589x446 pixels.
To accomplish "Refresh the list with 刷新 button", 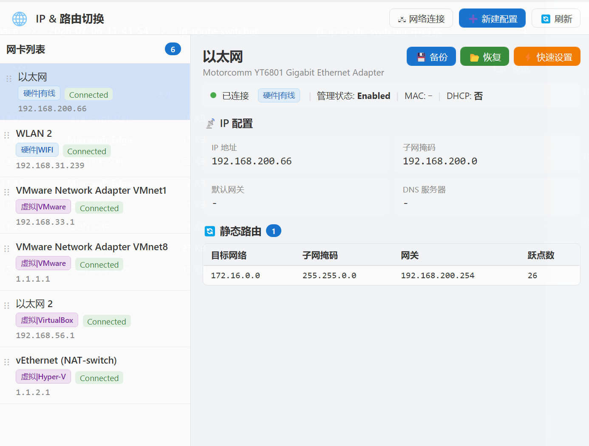I will pos(556,18).
